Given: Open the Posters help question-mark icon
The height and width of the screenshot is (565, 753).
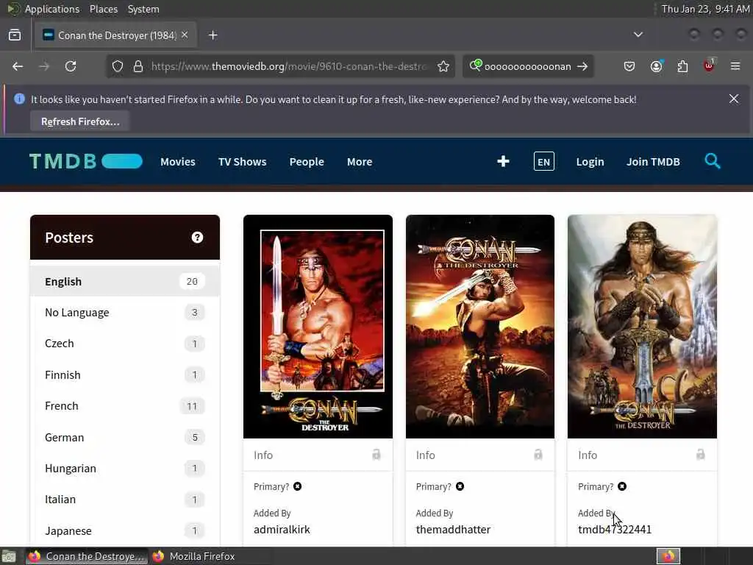Looking at the screenshot, I should (x=197, y=238).
